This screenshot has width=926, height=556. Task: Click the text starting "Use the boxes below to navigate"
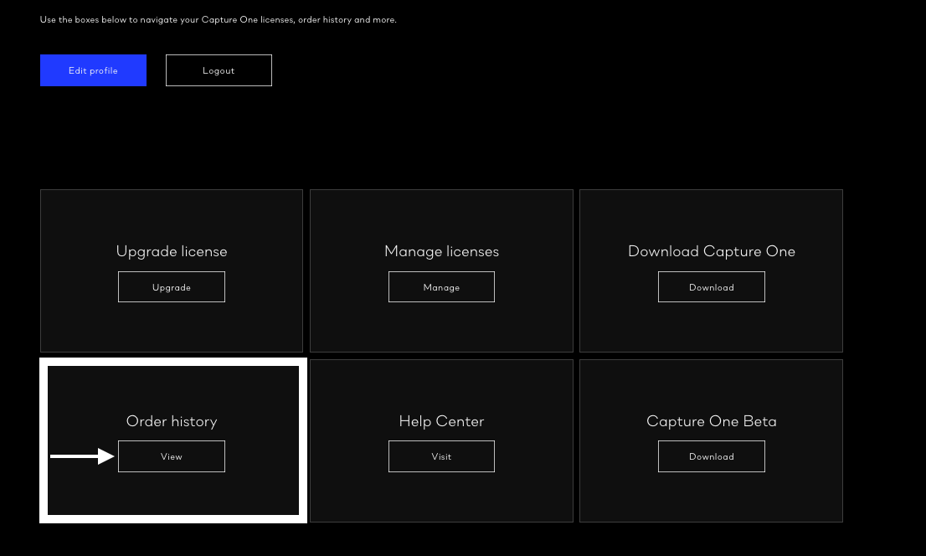(x=218, y=19)
